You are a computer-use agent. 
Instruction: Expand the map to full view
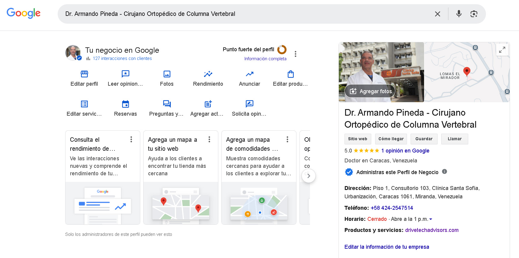(502, 50)
